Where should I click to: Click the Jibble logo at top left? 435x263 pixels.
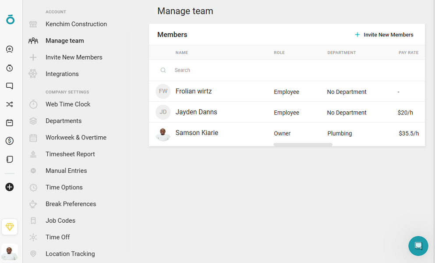[x=9, y=20]
